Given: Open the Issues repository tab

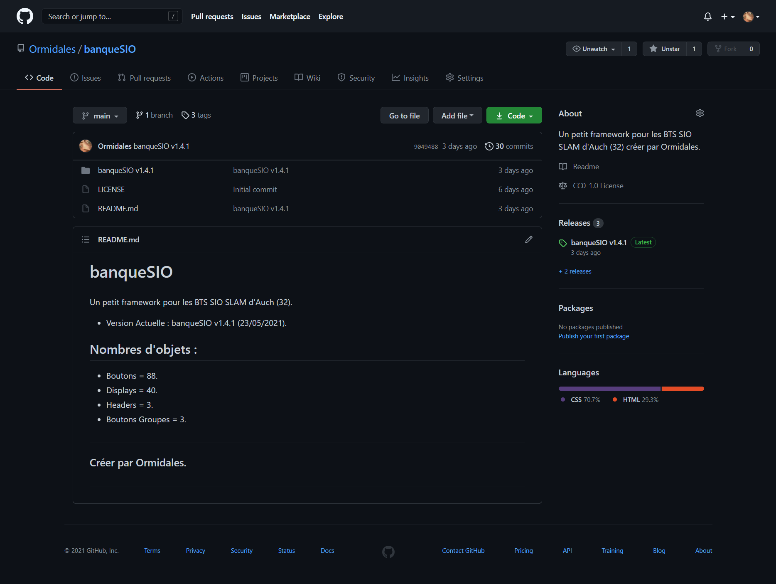Looking at the screenshot, I should click(x=86, y=78).
